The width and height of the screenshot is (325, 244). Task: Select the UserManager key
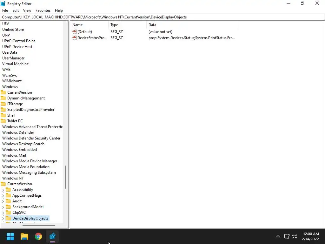tap(13, 58)
